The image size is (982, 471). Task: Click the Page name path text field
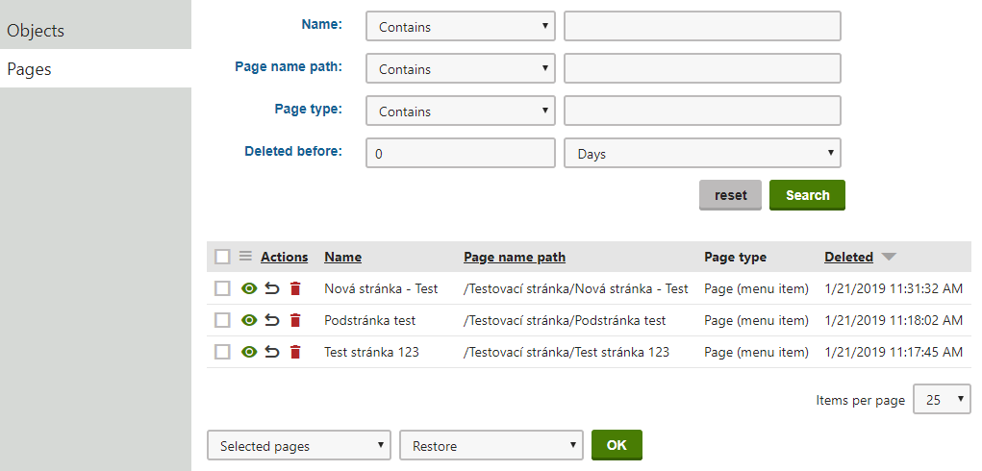tap(702, 69)
